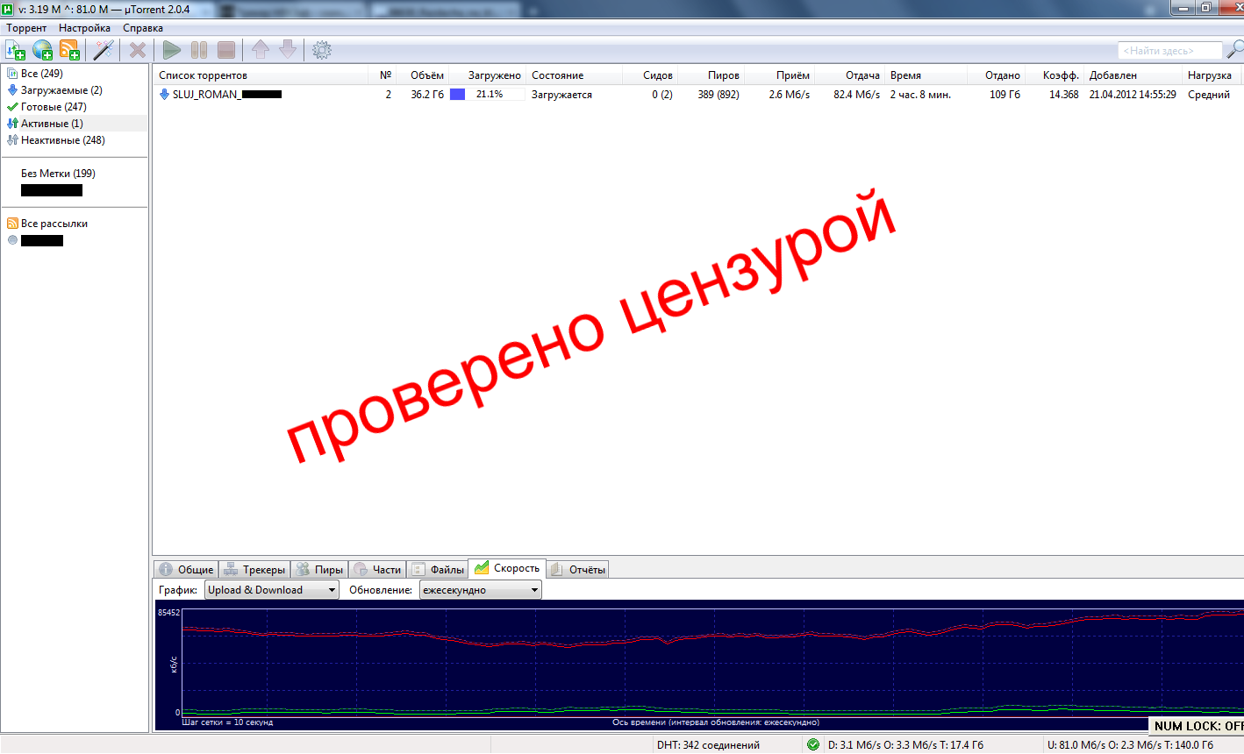
Task: Click the search field 'Найти здесь'
Action: click(1169, 51)
